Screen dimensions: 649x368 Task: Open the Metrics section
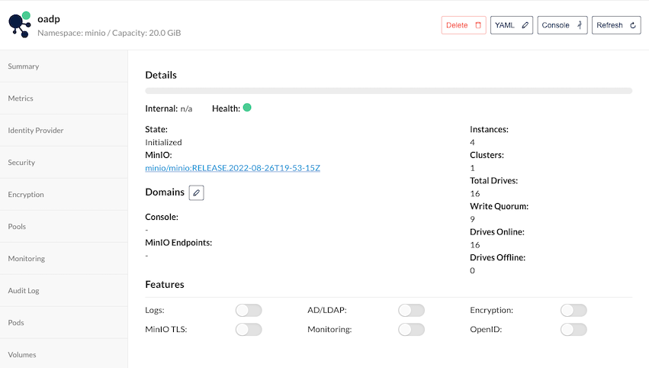(x=64, y=98)
